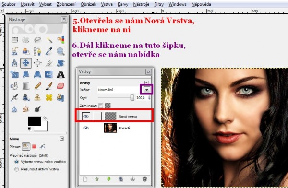Select the Measure compass tool
The image size is (288, 188).
tap(14, 63)
